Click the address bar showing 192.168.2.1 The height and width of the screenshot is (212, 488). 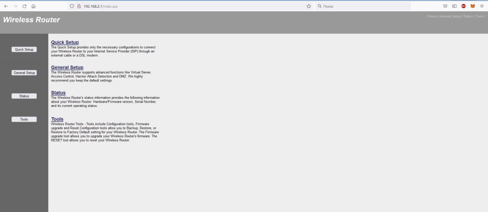click(190, 6)
